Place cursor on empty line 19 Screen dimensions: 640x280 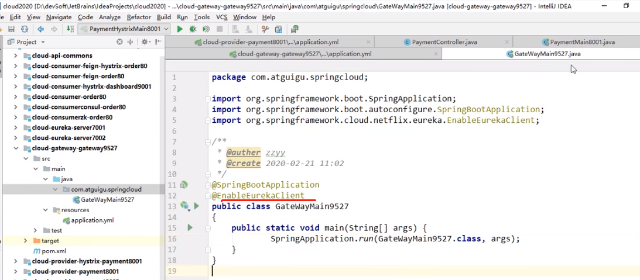coord(425,271)
